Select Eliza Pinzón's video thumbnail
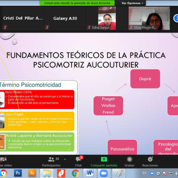 (x=149, y=18)
